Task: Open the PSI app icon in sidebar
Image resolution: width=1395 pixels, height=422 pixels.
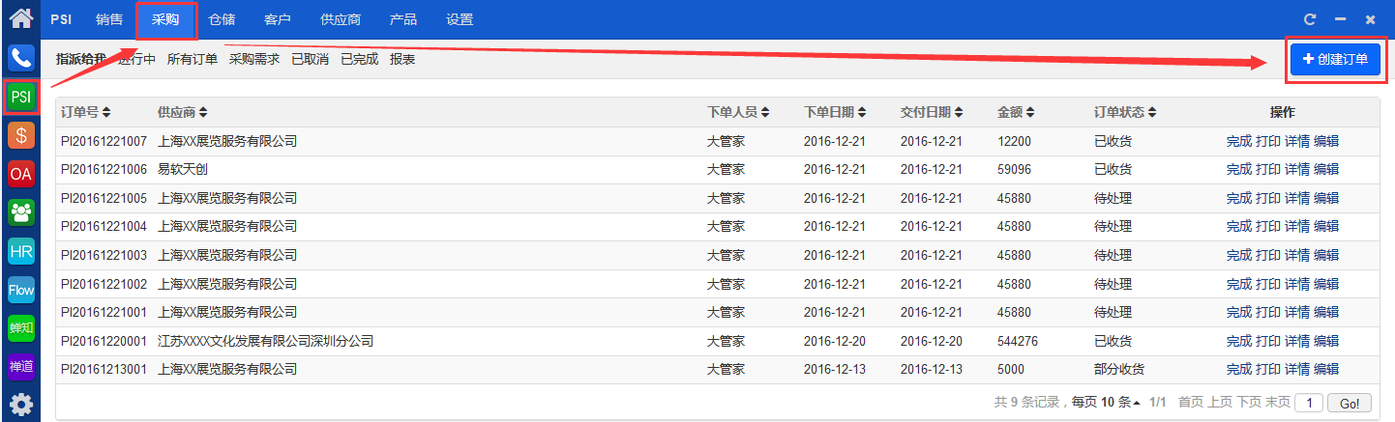Action: point(20,96)
